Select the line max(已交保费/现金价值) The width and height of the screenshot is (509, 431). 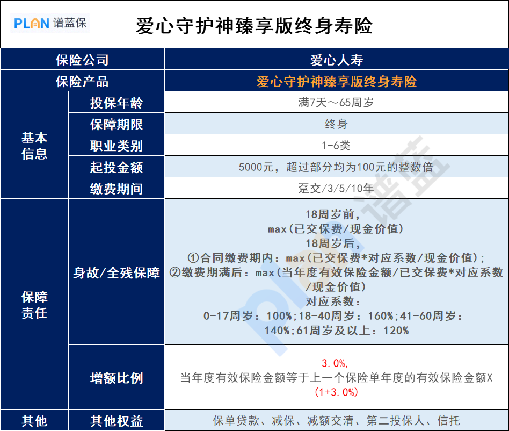(336, 229)
